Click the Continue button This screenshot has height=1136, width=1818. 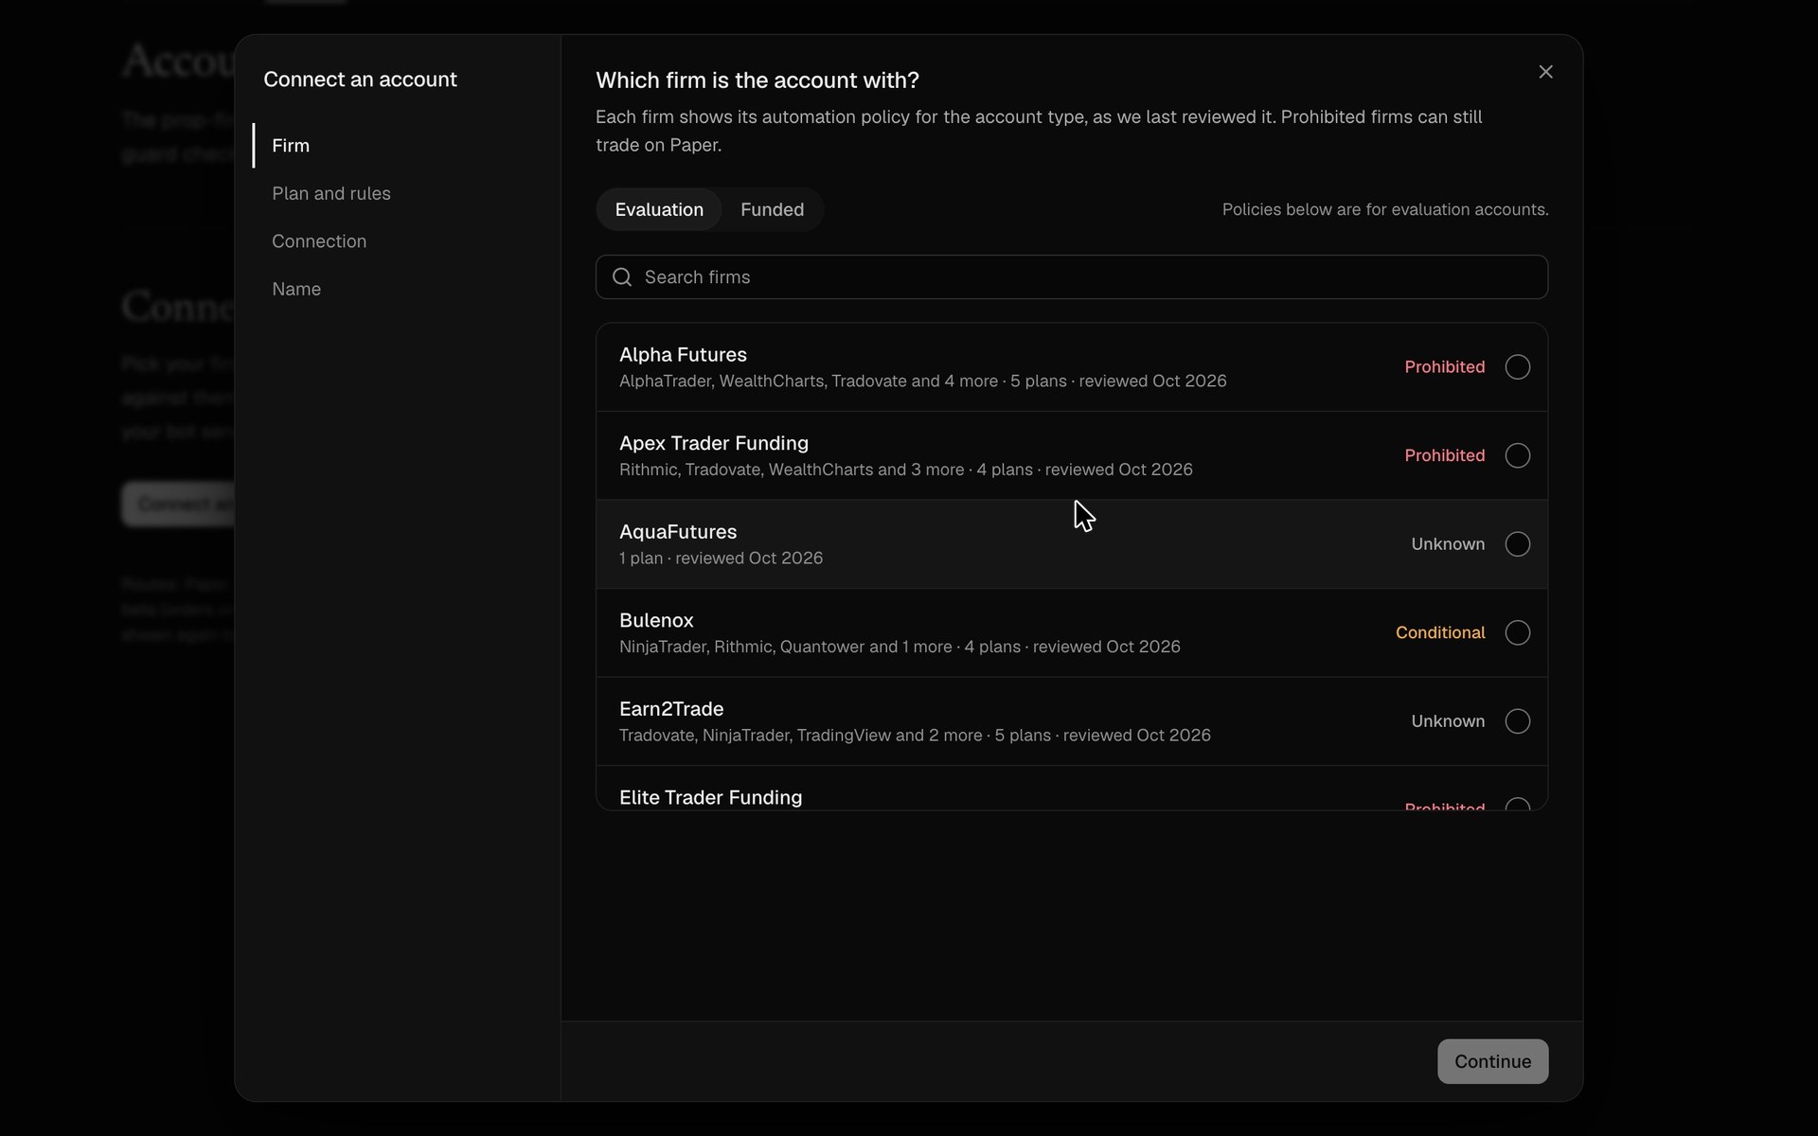coord(1492,1061)
